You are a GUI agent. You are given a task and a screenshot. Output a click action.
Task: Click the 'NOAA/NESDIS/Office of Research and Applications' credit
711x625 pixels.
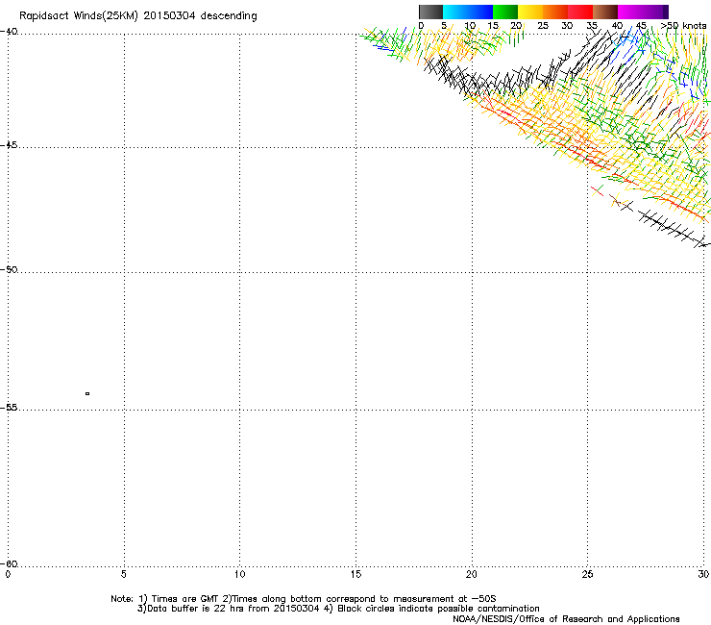click(x=566, y=618)
